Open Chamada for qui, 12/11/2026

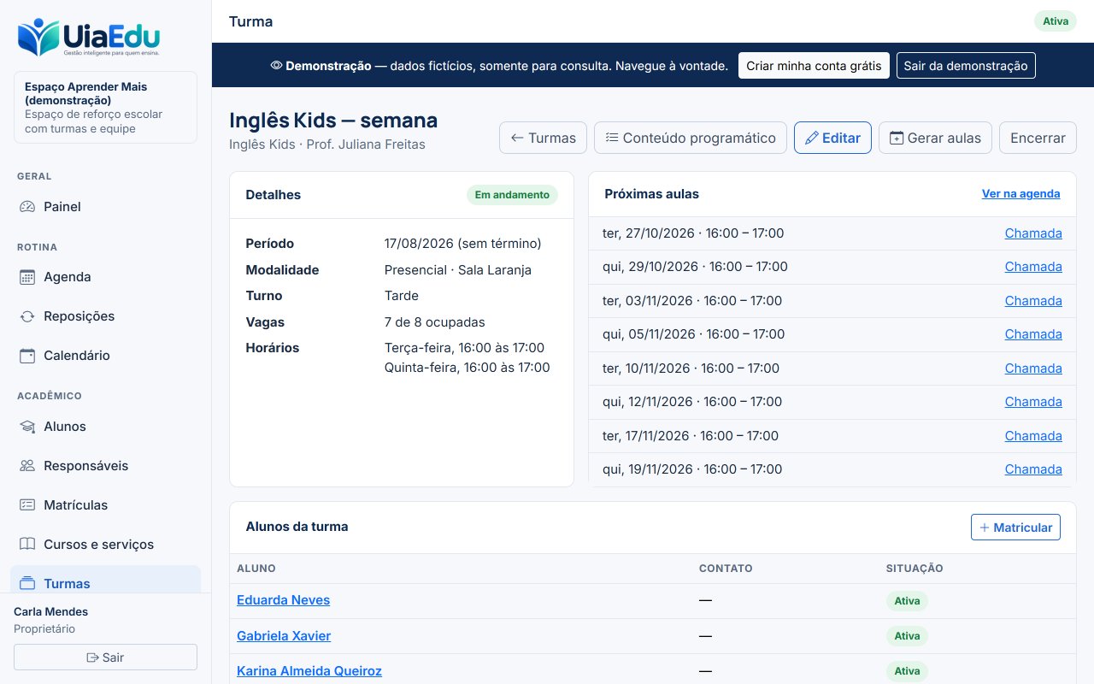[1033, 402]
